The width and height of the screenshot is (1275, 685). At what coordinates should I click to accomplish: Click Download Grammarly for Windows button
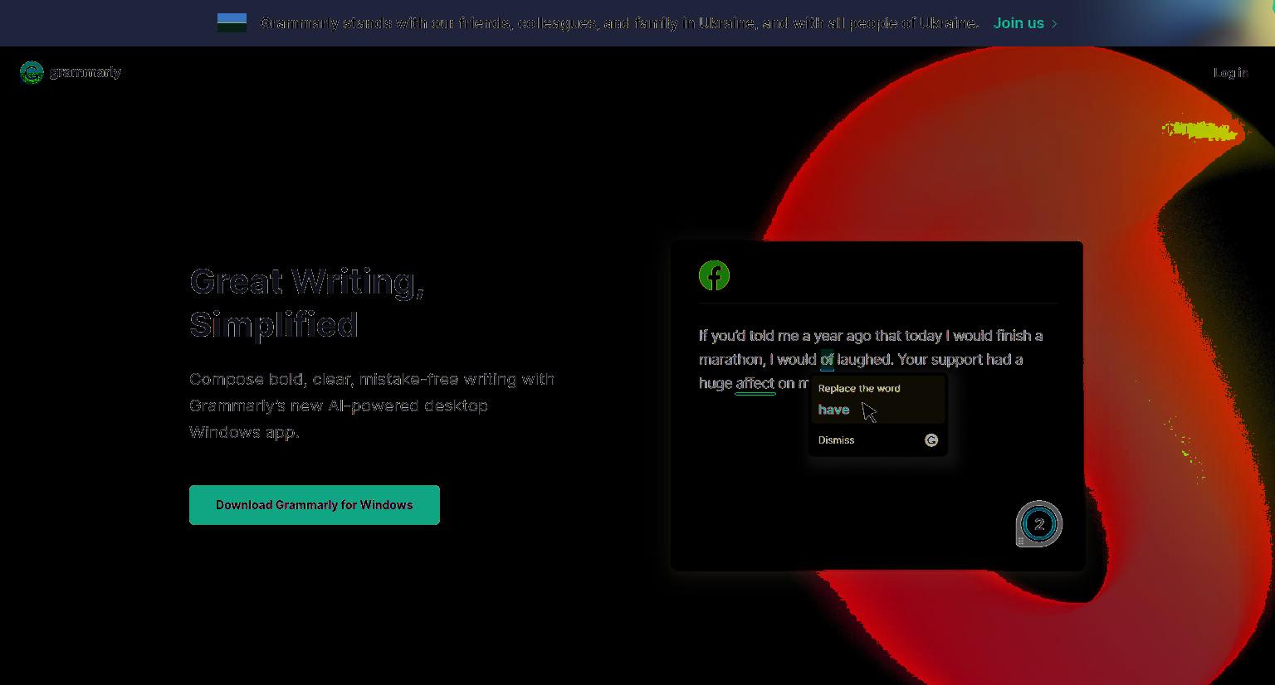coord(315,505)
